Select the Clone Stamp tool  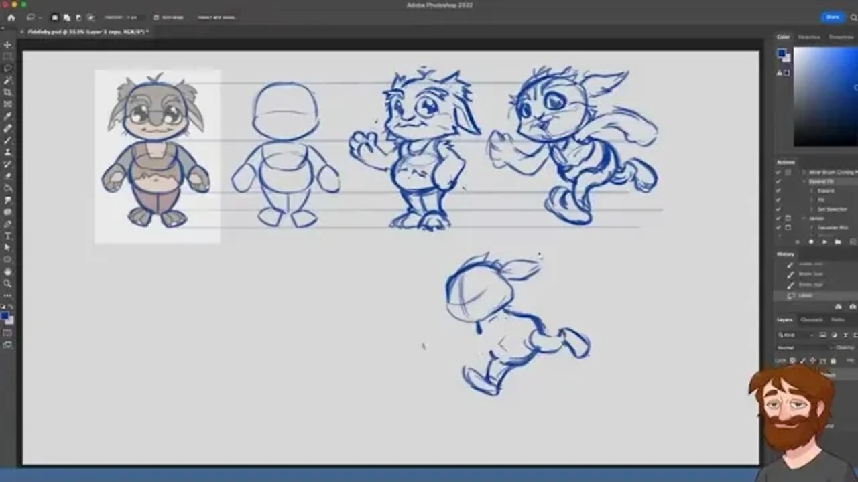8,153
